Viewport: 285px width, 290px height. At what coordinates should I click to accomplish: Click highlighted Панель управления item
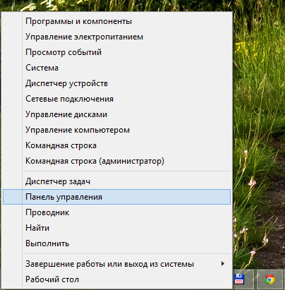[x=116, y=197]
